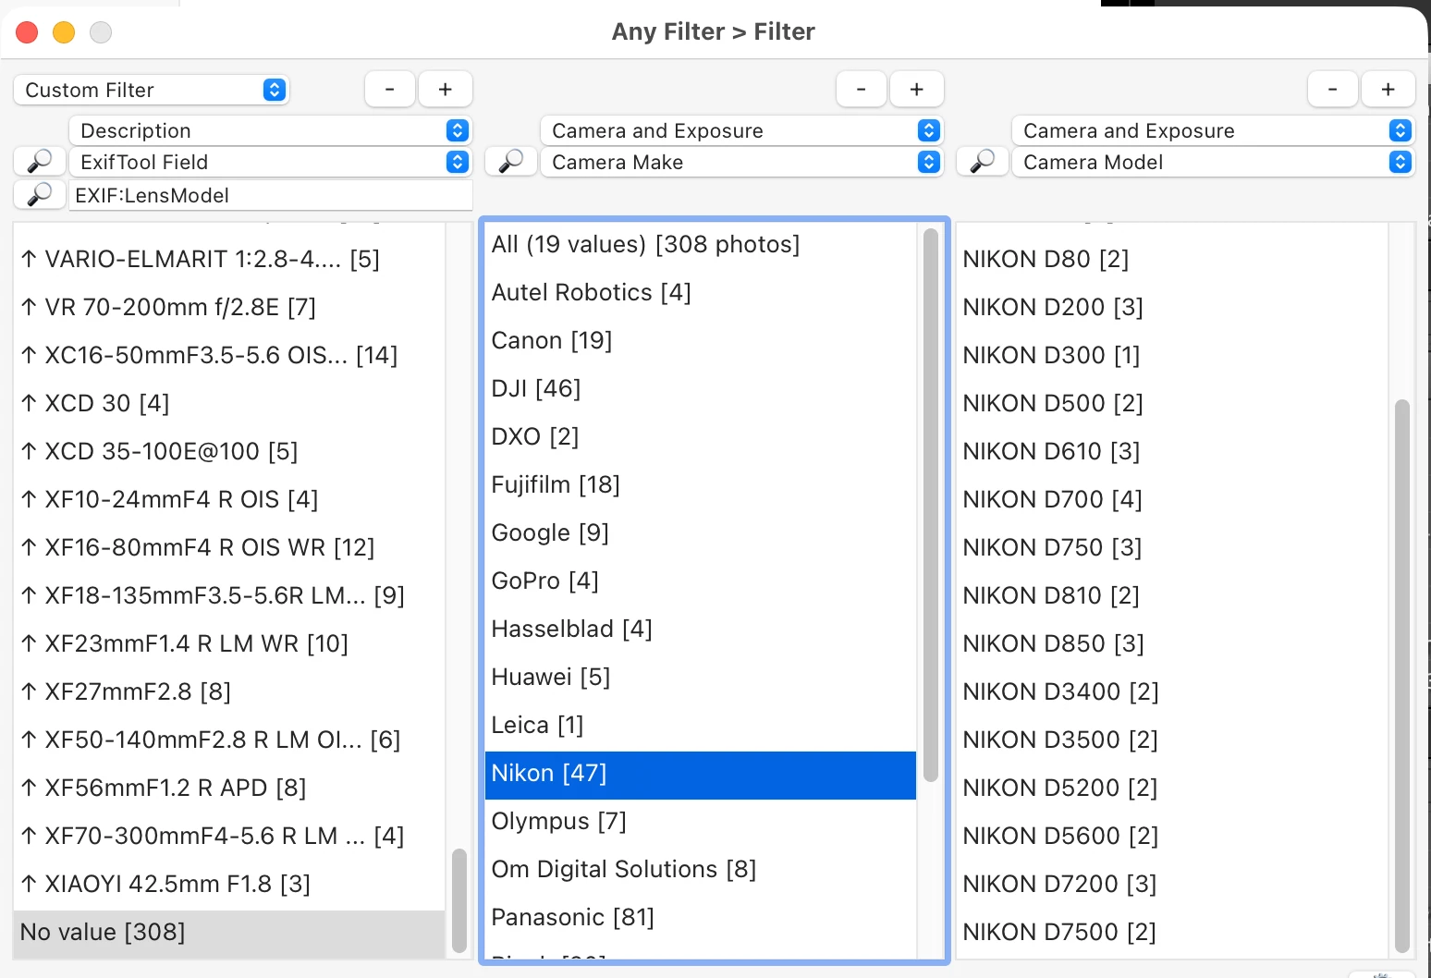Open the Camera and Exposure dropdown above Camera Model

click(x=1213, y=130)
